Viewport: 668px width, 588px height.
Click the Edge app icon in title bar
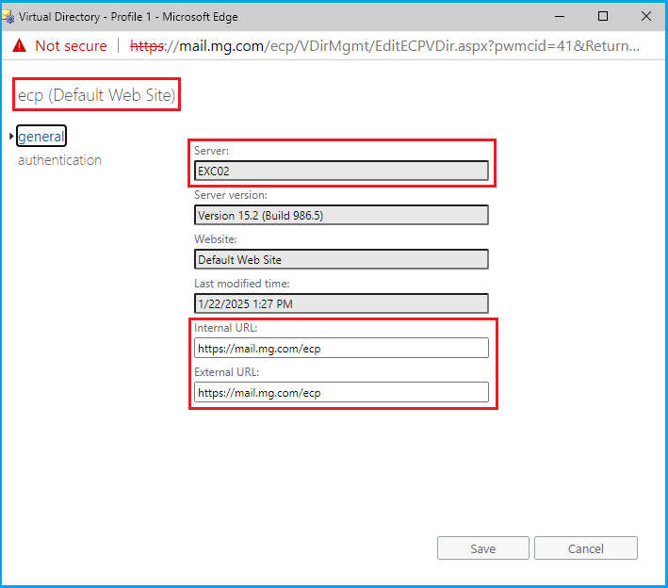pyautogui.click(x=8, y=16)
